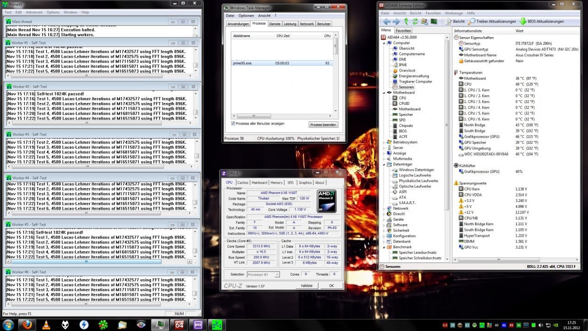Click ICQ flower icon in taskbar
588x331 pixels.
pyautogui.click(x=102, y=325)
